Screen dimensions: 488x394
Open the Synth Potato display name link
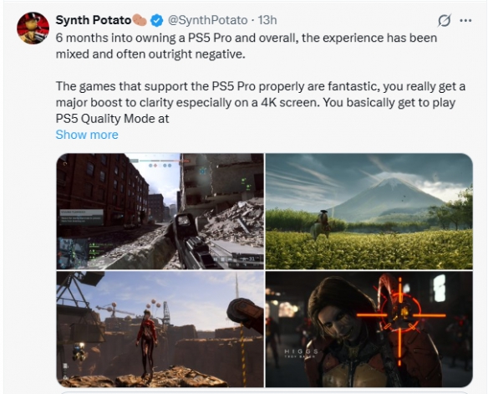[x=94, y=20]
